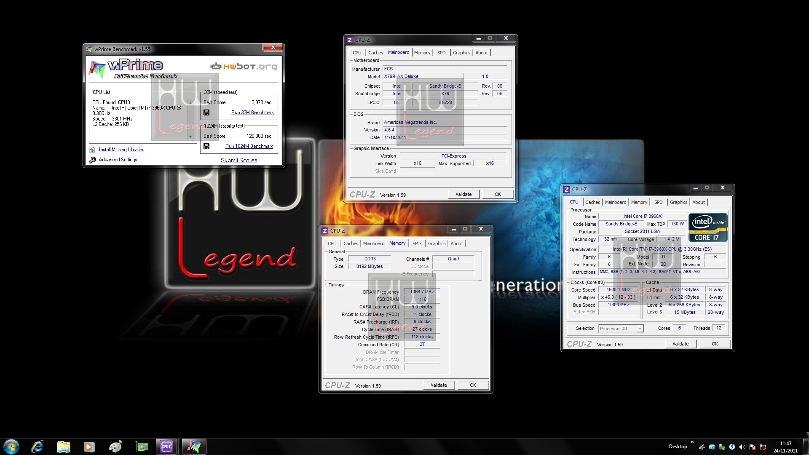Open the Graphics tab in the CPU CPU-Z window
This screenshot has height=455, width=809.
pos(678,202)
